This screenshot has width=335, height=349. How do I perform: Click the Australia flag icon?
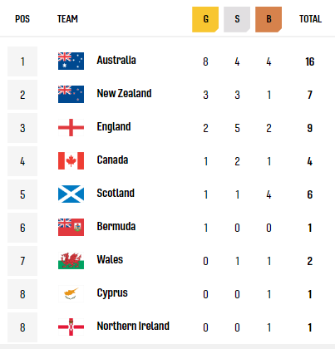tap(71, 61)
